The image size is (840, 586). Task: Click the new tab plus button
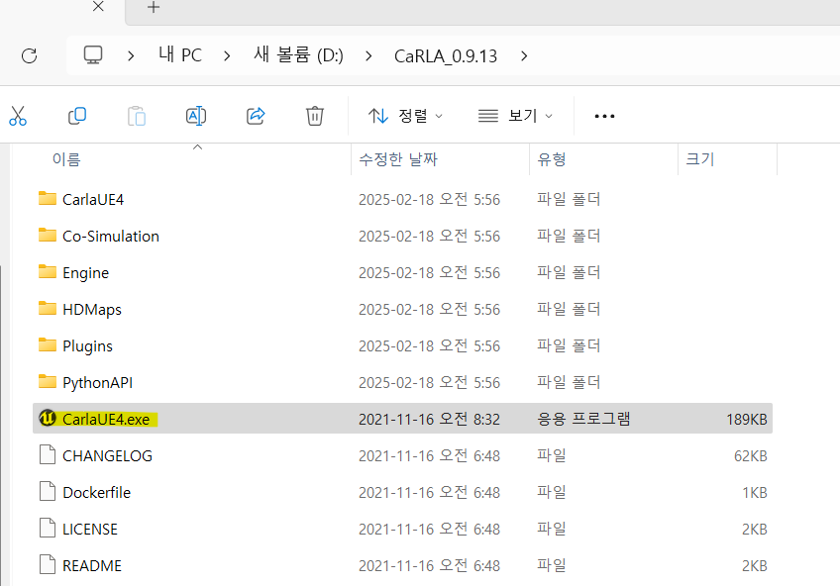154,7
